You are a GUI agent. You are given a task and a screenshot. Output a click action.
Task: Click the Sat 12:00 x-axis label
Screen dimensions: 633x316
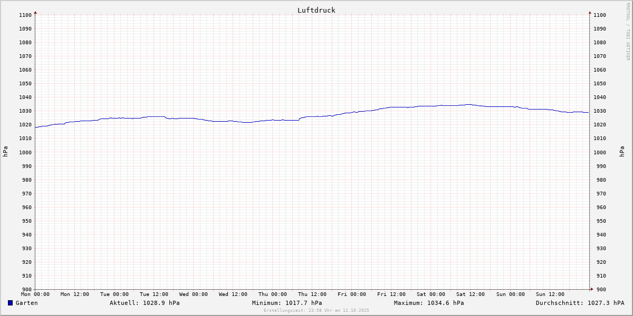click(x=471, y=294)
